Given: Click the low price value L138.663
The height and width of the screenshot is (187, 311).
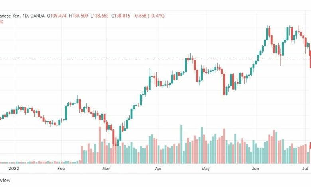Looking at the screenshot, I should click(100, 16).
